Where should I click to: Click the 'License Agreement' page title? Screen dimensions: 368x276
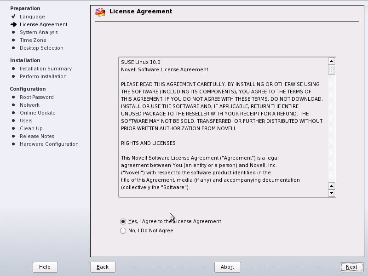point(141,11)
